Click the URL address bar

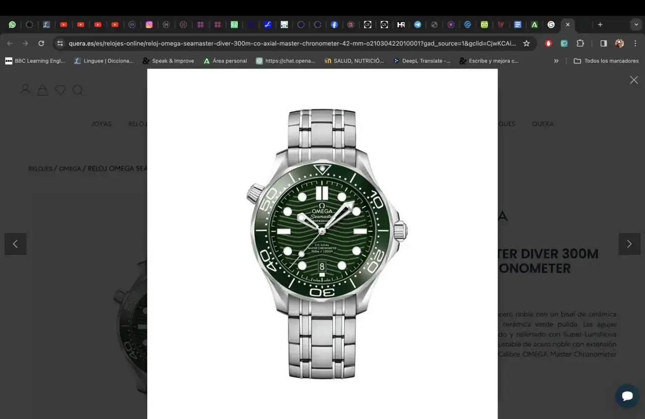(292, 43)
